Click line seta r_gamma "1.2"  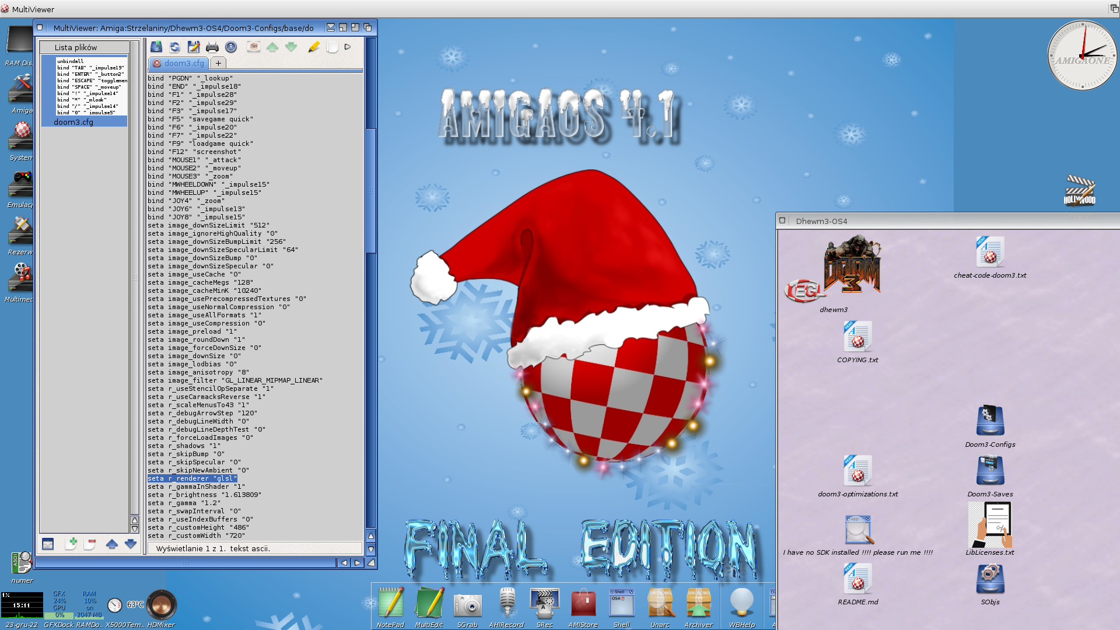click(184, 503)
